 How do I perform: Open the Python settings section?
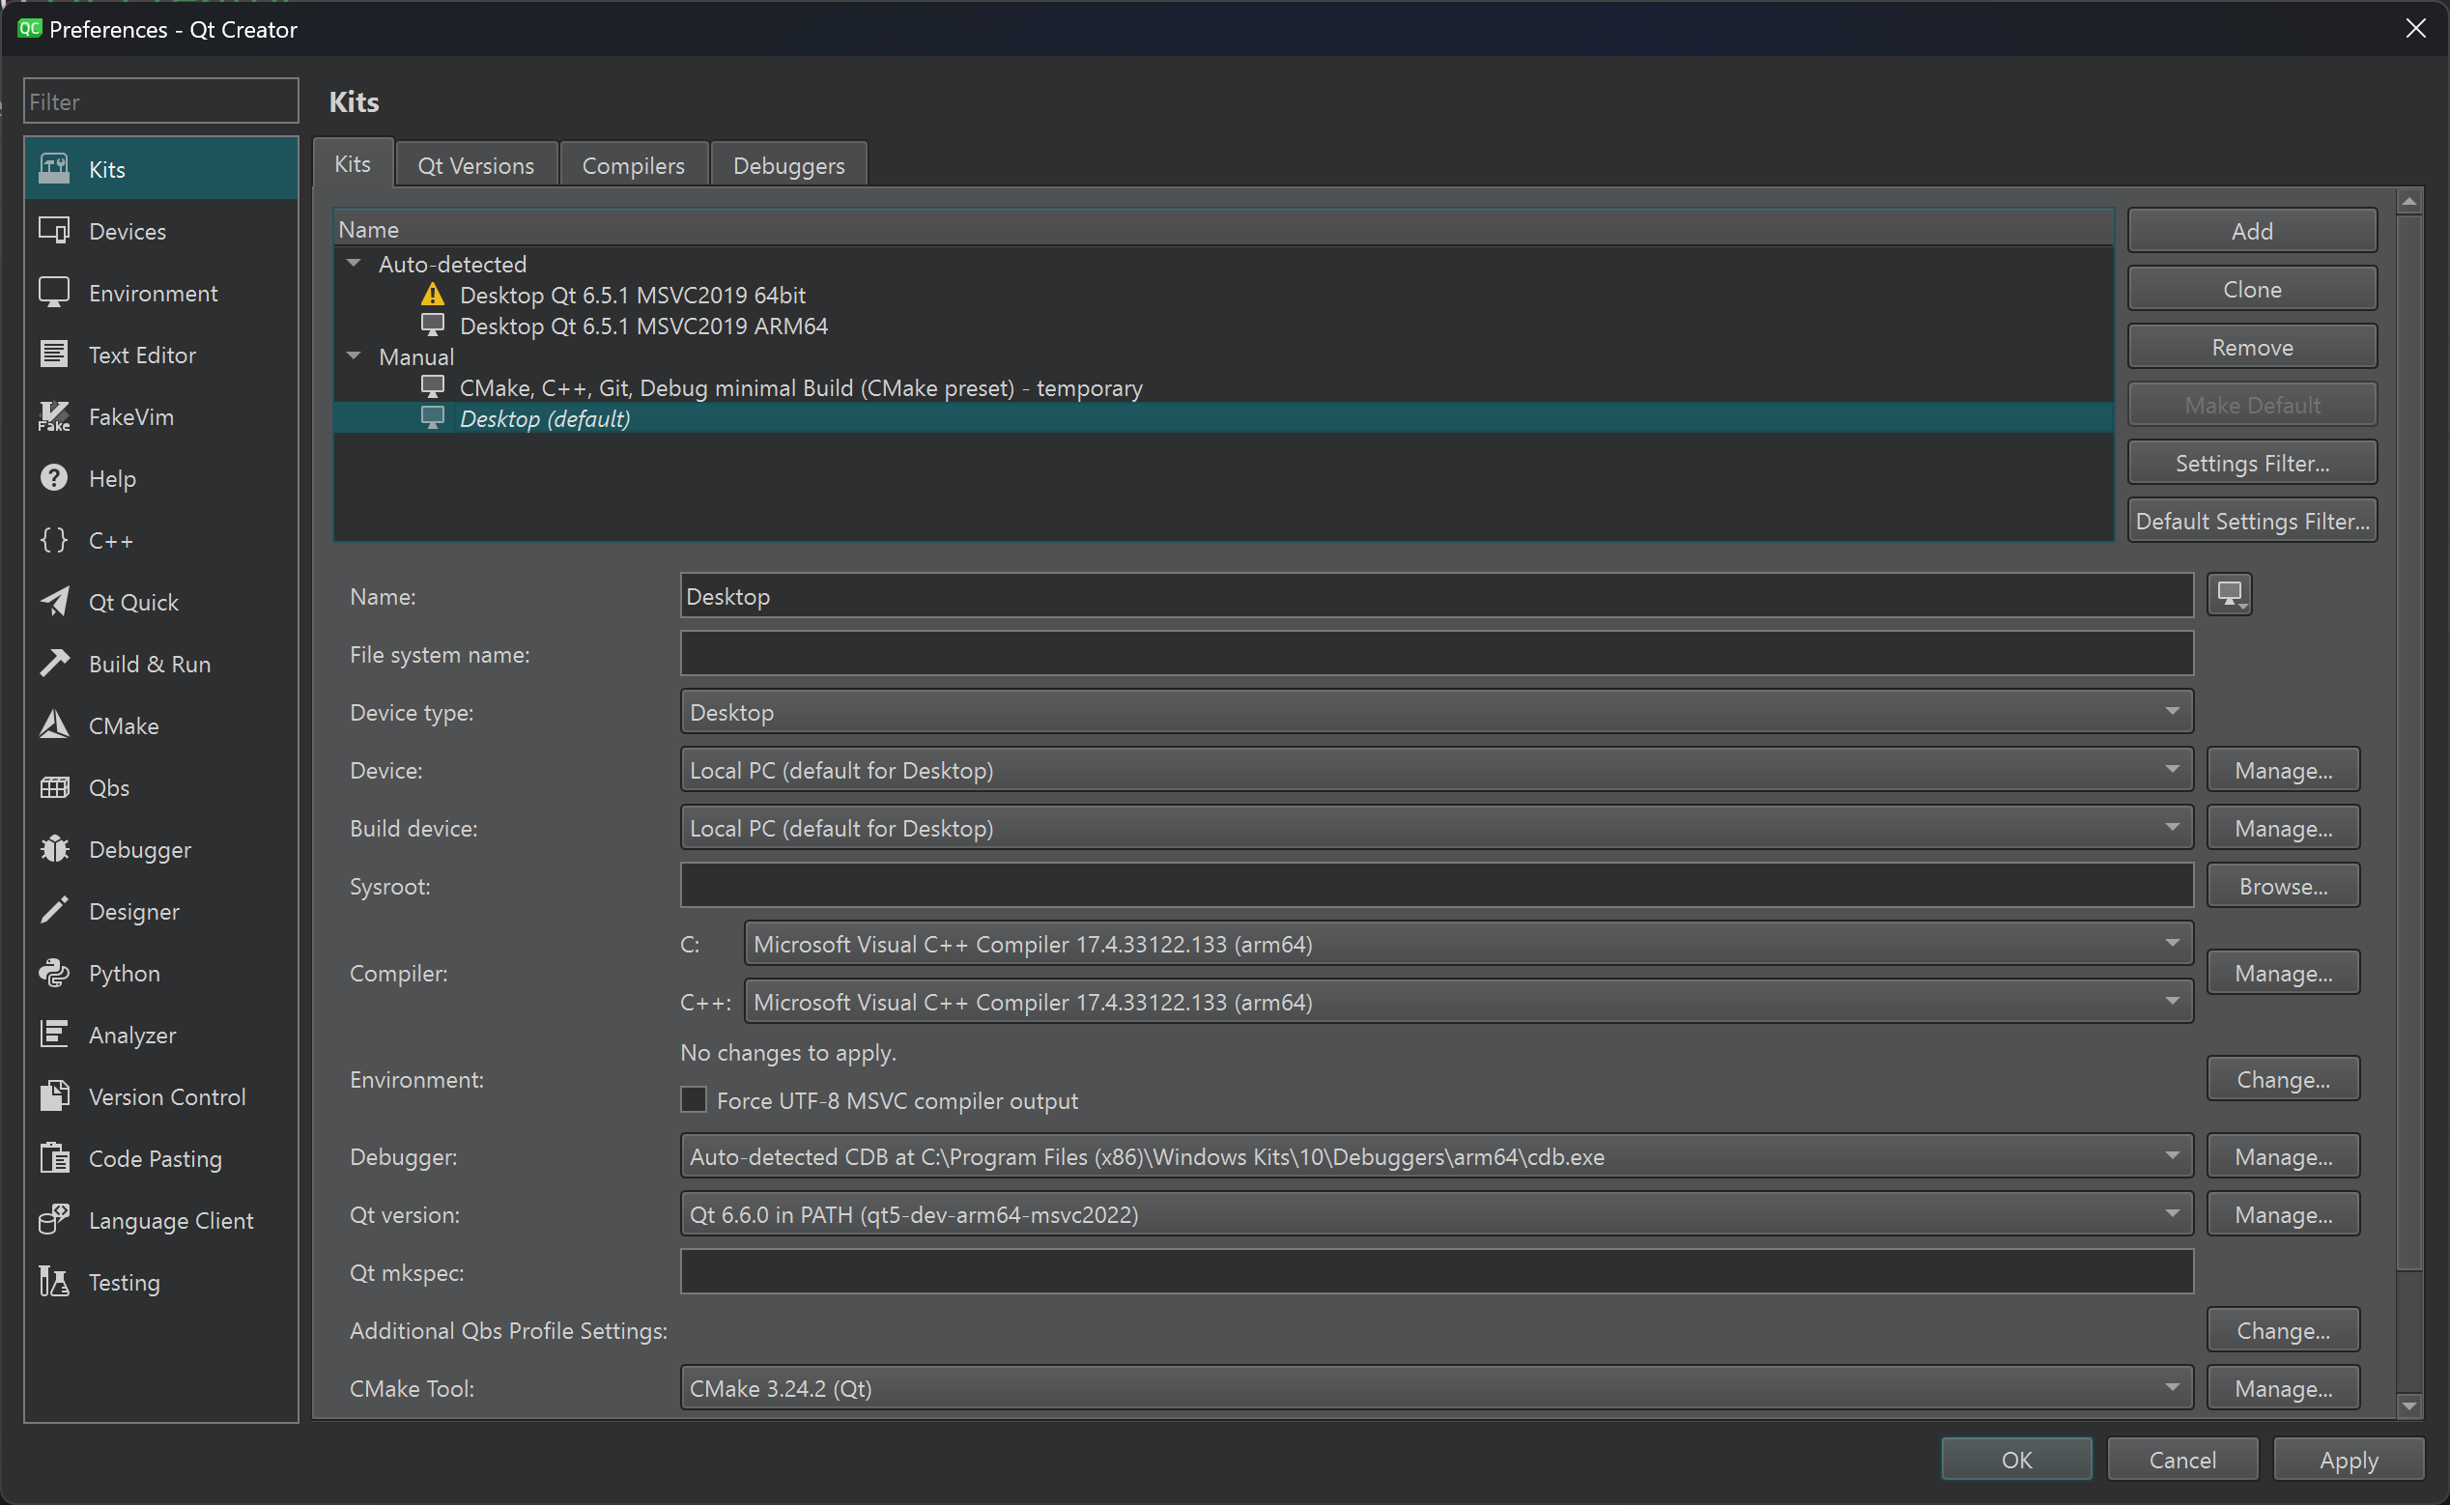point(124,973)
